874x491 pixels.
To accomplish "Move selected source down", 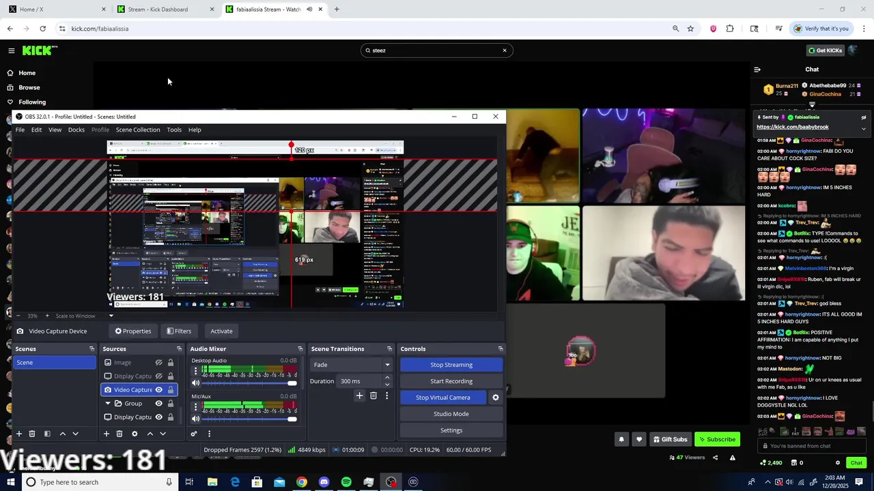I will 163,434.
